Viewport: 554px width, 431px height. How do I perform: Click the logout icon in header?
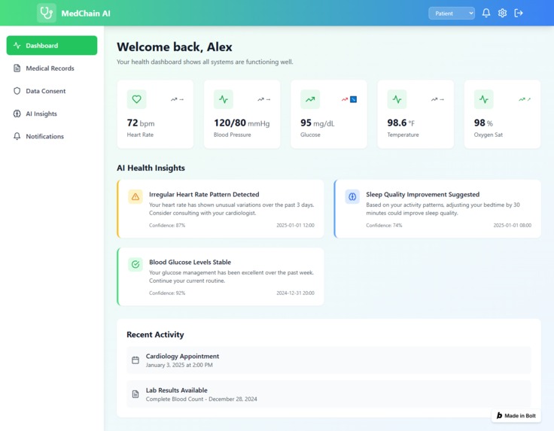point(519,13)
